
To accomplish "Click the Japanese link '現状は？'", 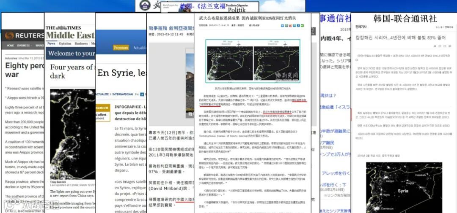I will [328, 96].
